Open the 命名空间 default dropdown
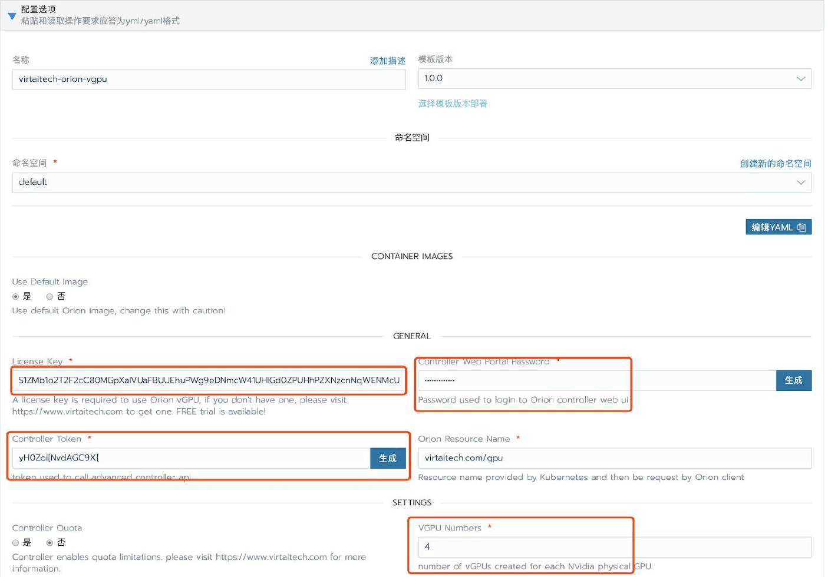 click(411, 182)
